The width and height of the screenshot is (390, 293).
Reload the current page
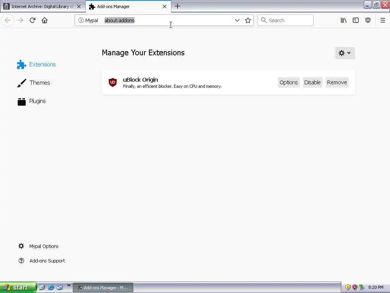pyautogui.click(x=32, y=21)
